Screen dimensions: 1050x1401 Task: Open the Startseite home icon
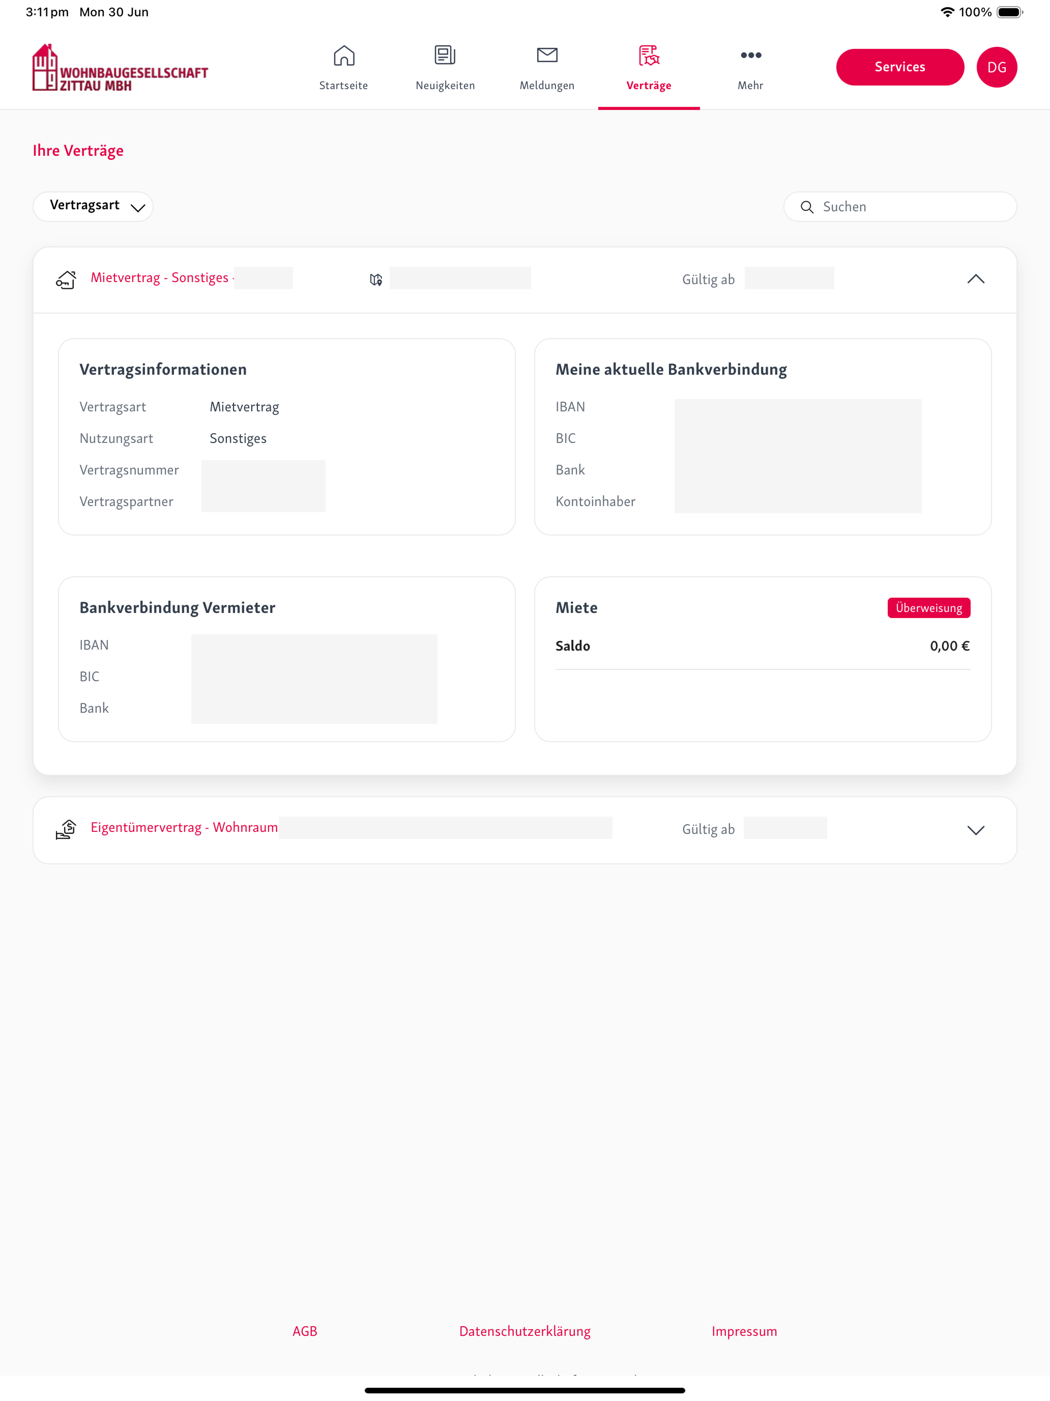click(344, 55)
